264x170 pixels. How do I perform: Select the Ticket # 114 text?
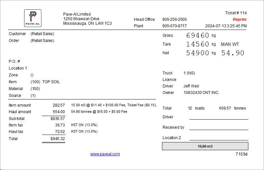pyautogui.click(x=236, y=13)
